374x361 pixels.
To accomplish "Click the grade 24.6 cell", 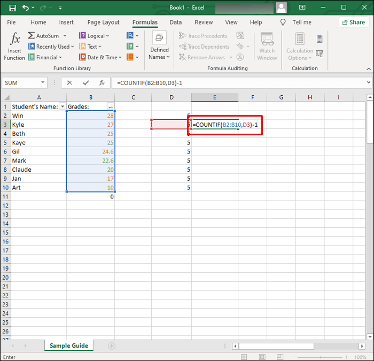I will click(91, 151).
